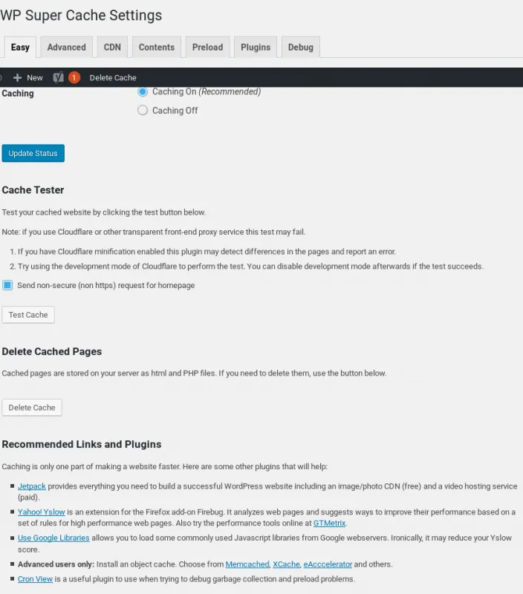523x594 pixels.
Task: Open the Debug tab
Action: click(301, 48)
